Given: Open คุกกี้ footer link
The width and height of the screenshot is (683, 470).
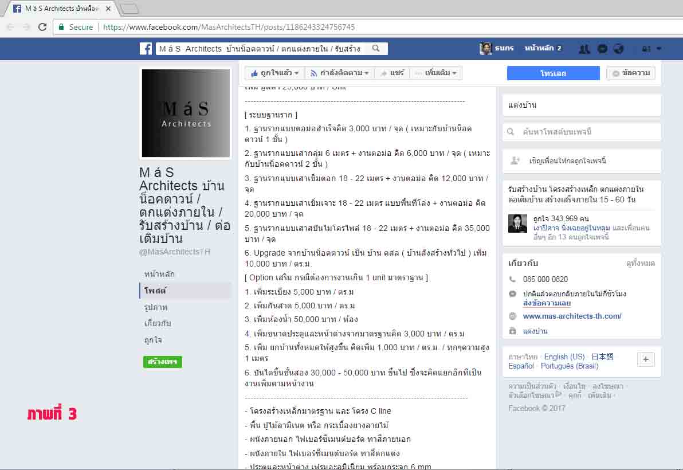Looking at the screenshot, I should pos(575,395).
